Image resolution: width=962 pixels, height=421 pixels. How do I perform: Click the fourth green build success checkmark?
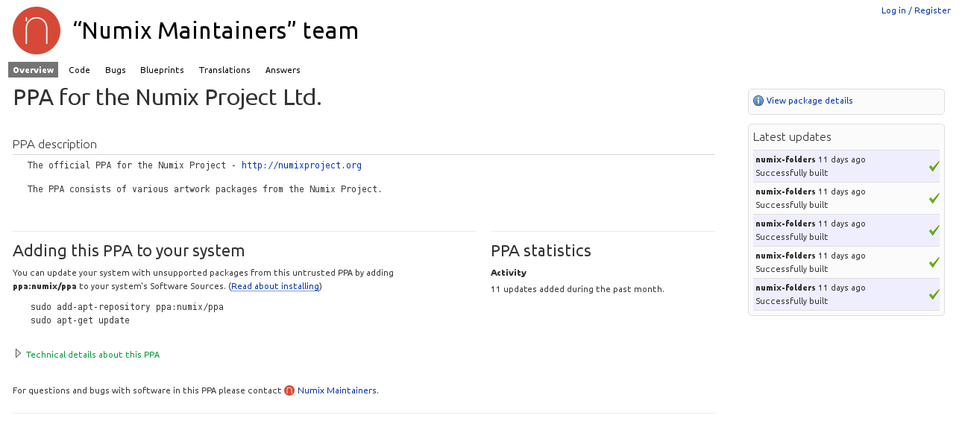click(934, 263)
